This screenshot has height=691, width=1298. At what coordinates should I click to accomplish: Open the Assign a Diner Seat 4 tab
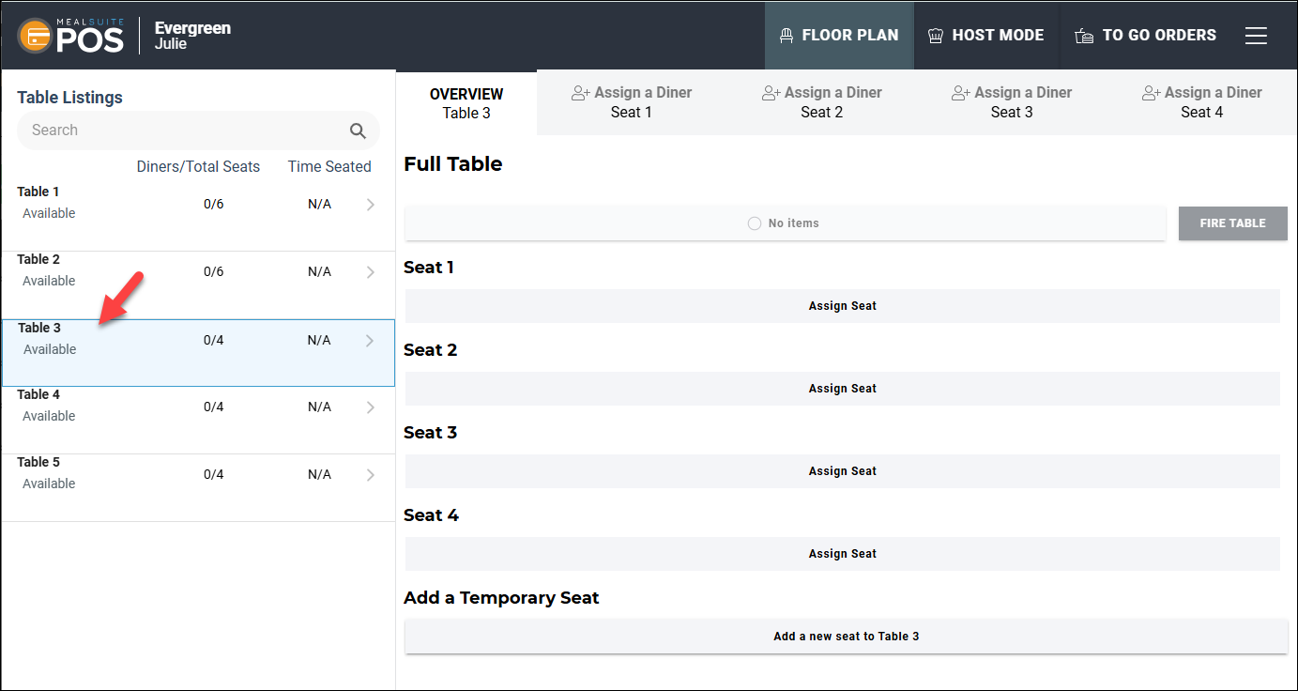point(1202,102)
